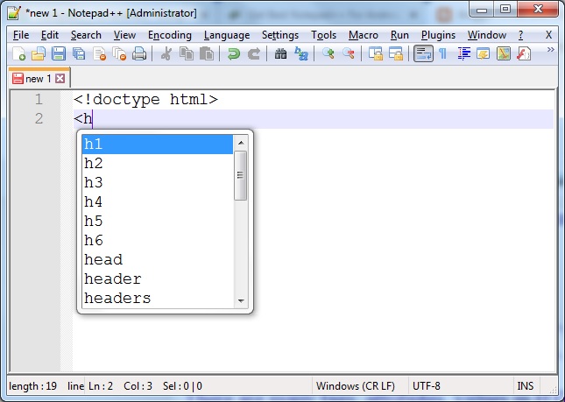This screenshot has width=565, height=402.
Task: Open Find with the binoculars icon
Action: [280, 53]
